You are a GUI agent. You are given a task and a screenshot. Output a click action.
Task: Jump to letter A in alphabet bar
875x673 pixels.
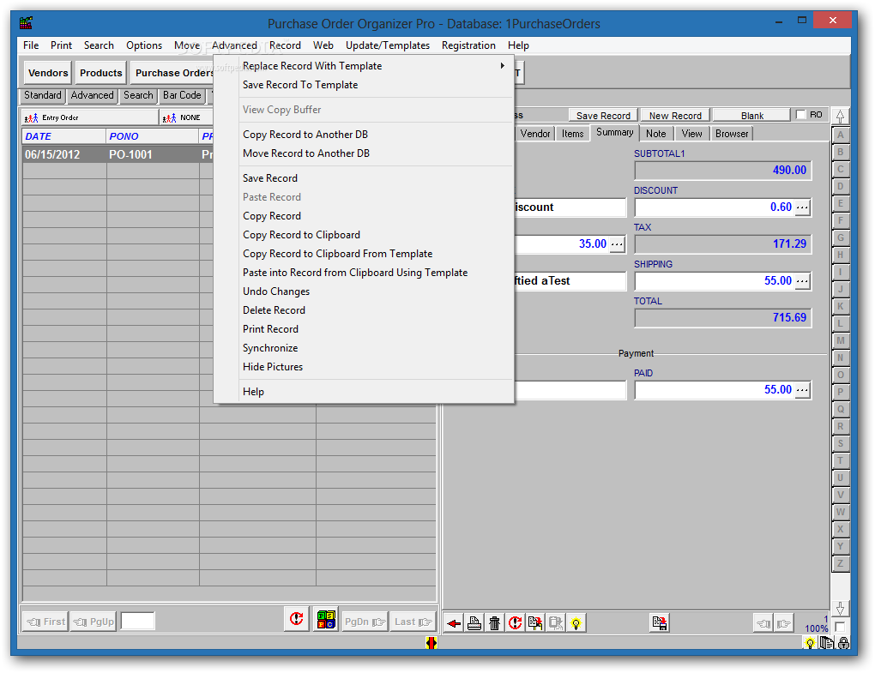click(x=840, y=135)
